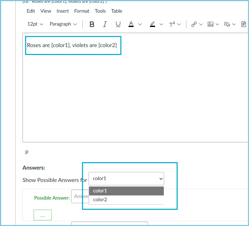Insert a document
The image size is (249, 226).
[244, 24]
